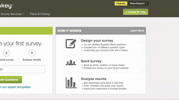This screenshot has height=100, width=179.
Task: Click 'Export your responses in multiple formats'
Action: click(x=105, y=89)
